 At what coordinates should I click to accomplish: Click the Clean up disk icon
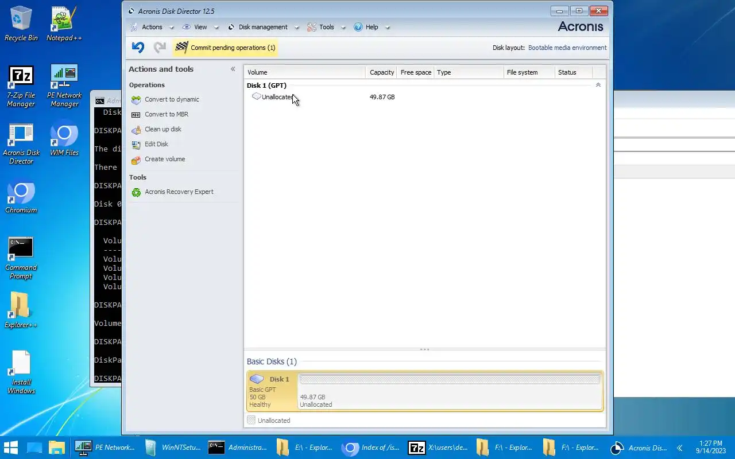136,130
